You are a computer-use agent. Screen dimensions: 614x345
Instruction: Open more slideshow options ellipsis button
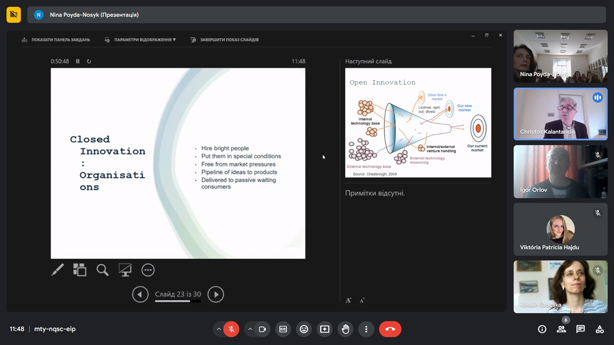[x=148, y=270]
